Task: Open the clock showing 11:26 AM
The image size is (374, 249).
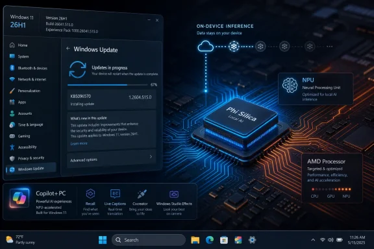Action: pos(357,240)
